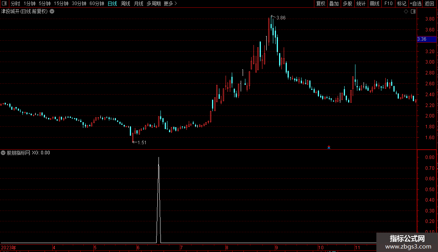Click the 2.00 price scale label

click(x=429, y=116)
